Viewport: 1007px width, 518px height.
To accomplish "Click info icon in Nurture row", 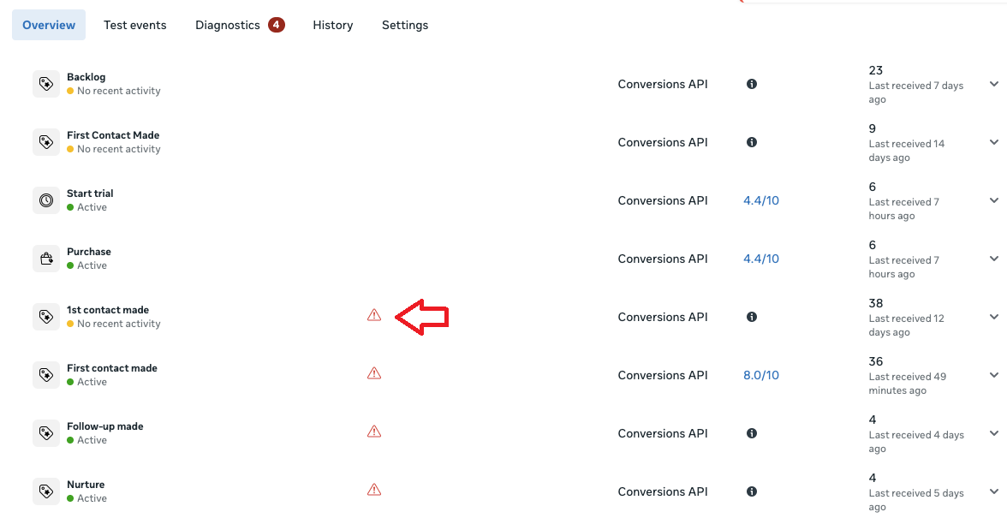I will (752, 491).
